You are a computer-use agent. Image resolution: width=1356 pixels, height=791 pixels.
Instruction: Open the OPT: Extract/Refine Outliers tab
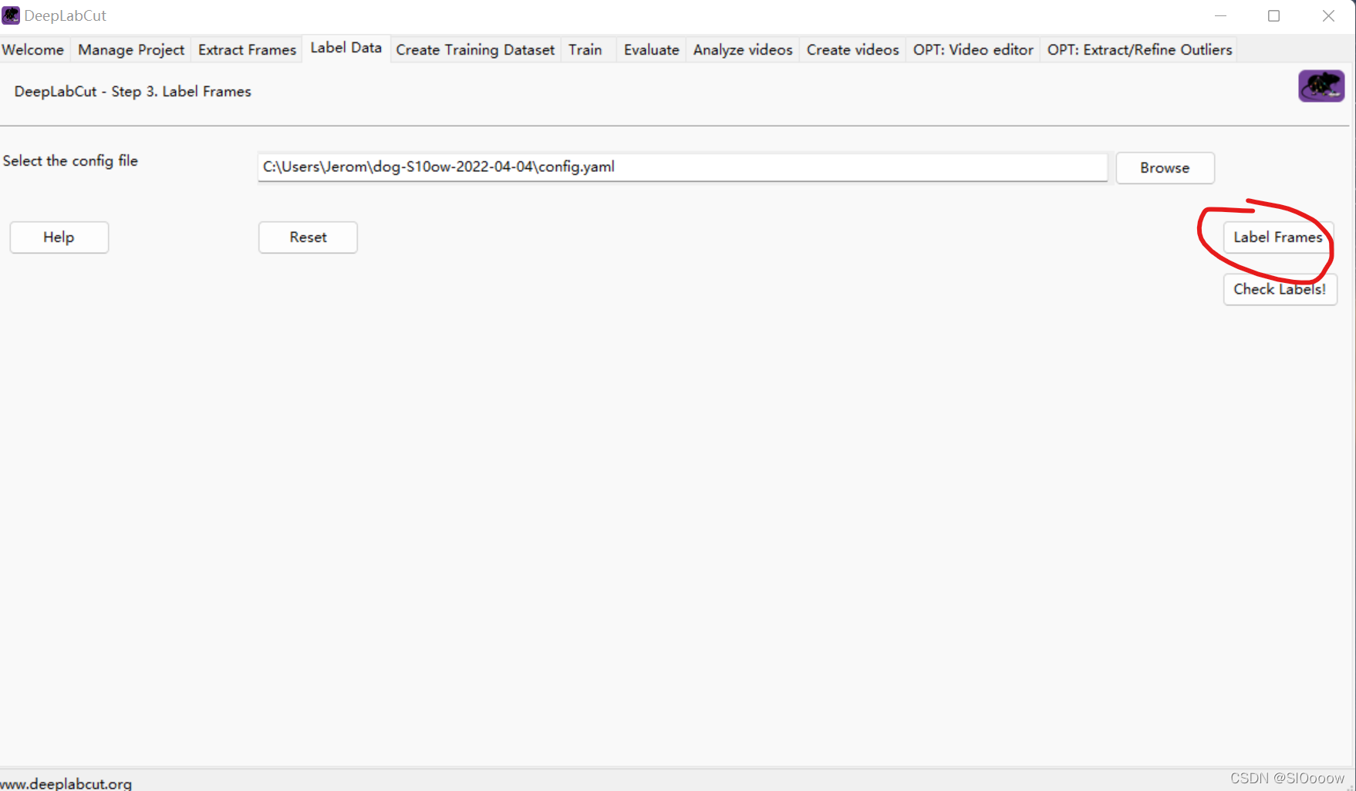pyautogui.click(x=1140, y=50)
